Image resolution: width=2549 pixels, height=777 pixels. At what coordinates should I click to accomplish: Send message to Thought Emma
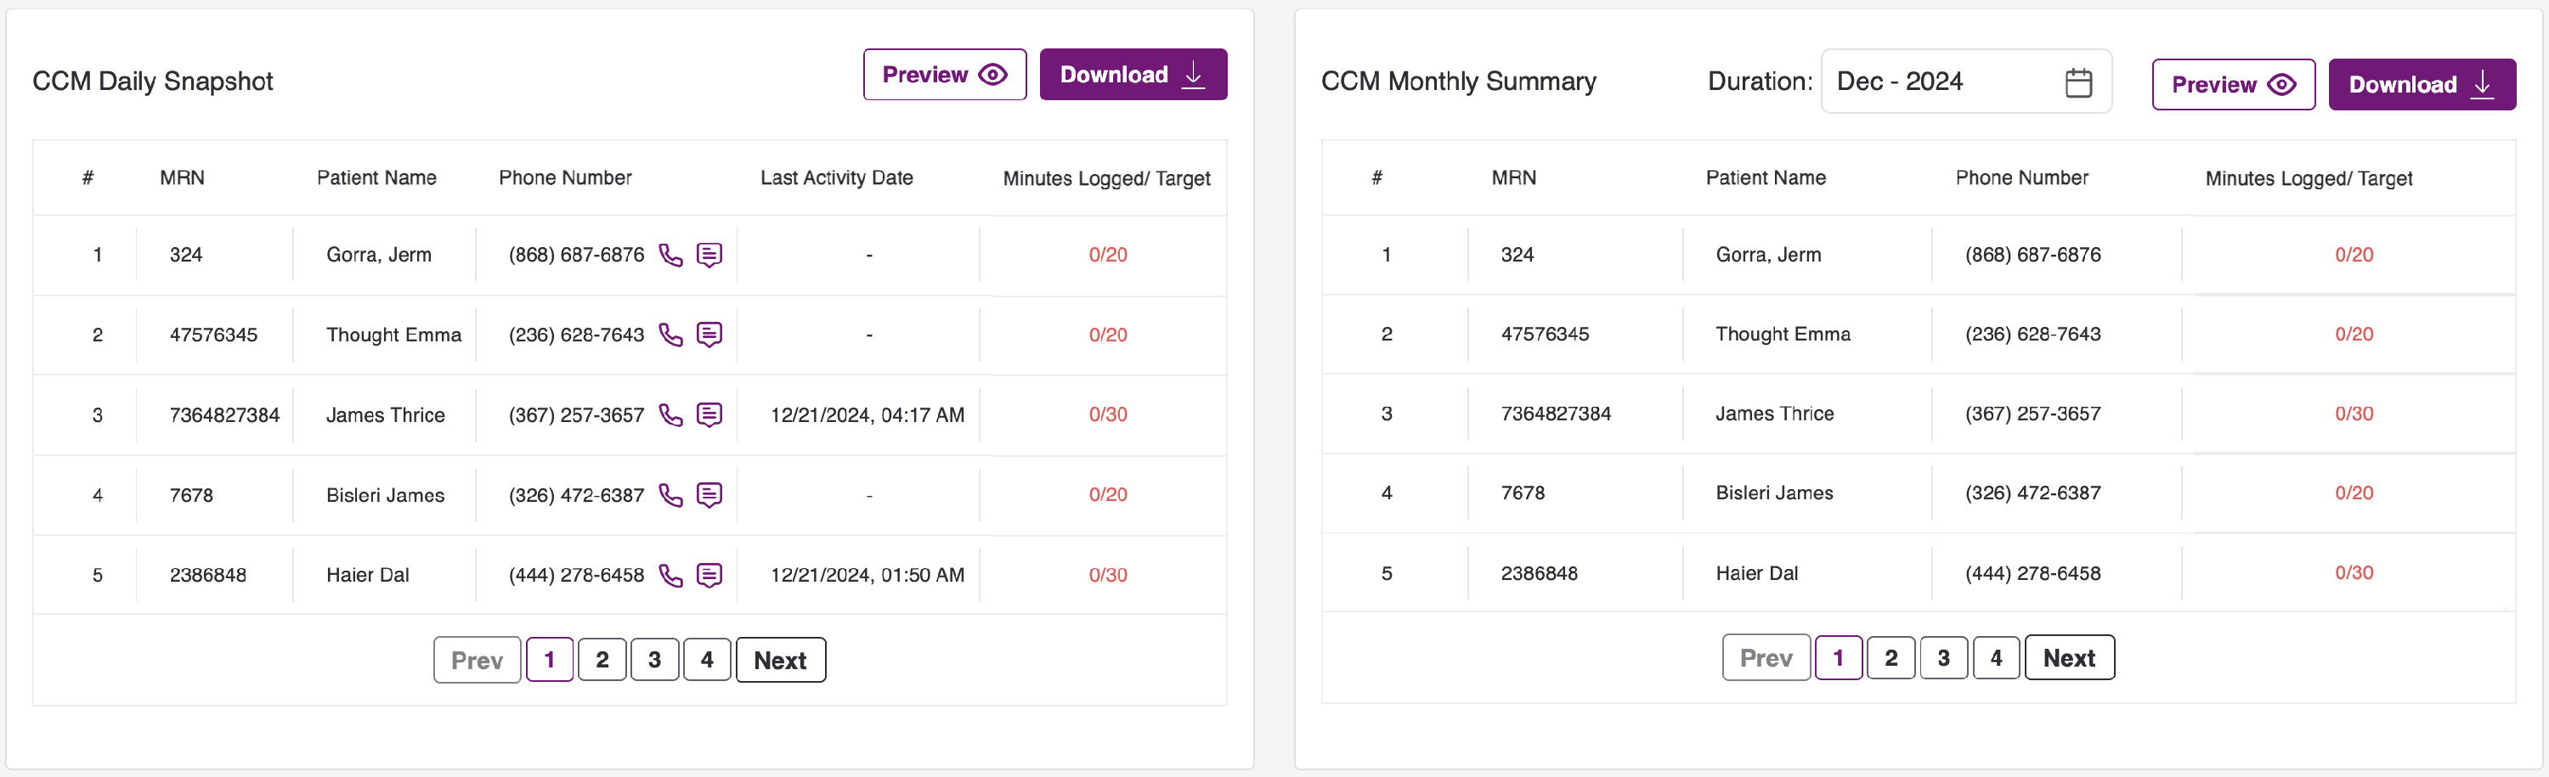pos(709,335)
